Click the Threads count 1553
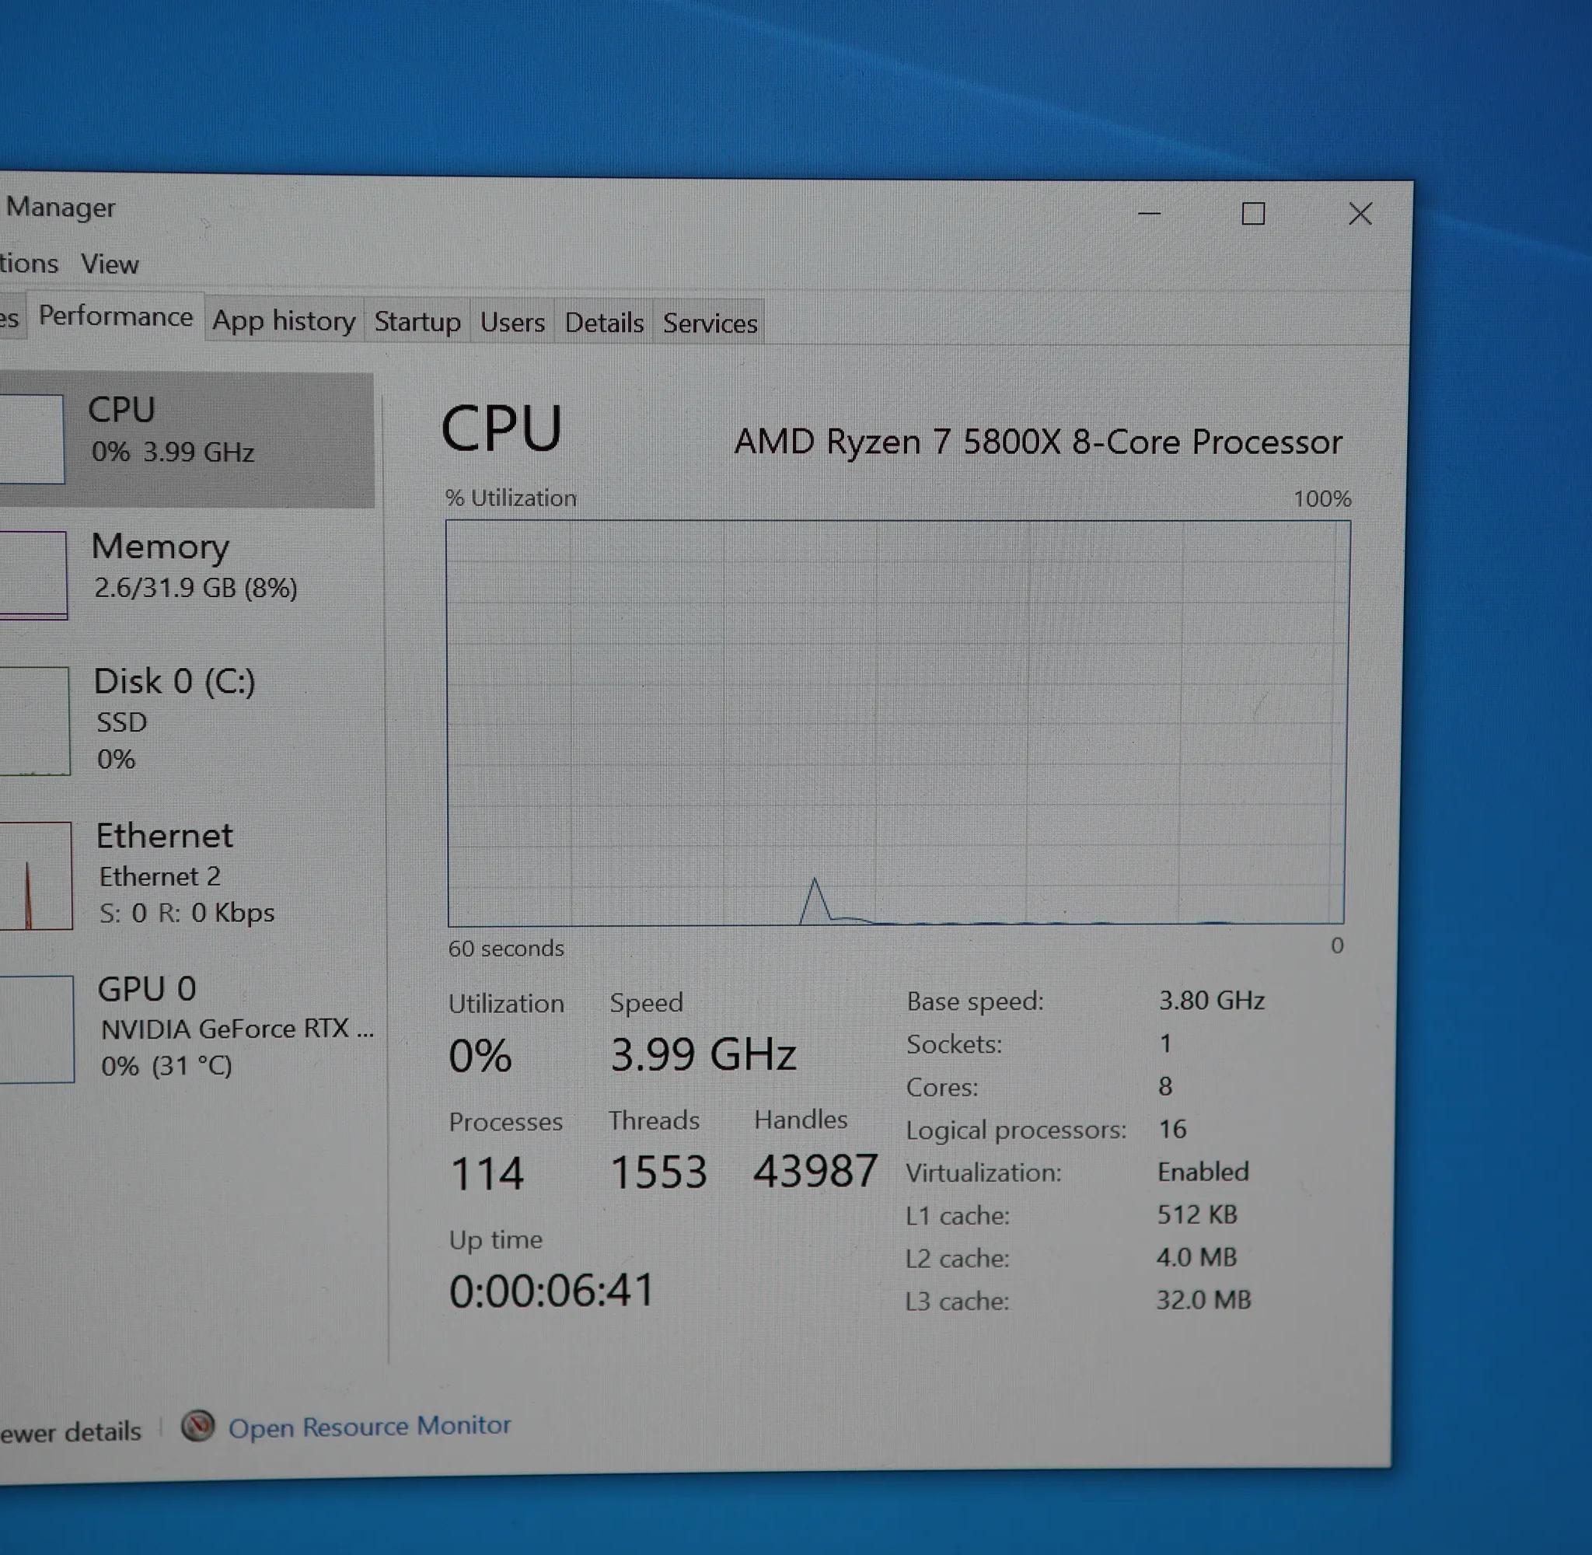Image resolution: width=1592 pixels, height=1555 pixels. (x=658, y=1172)
